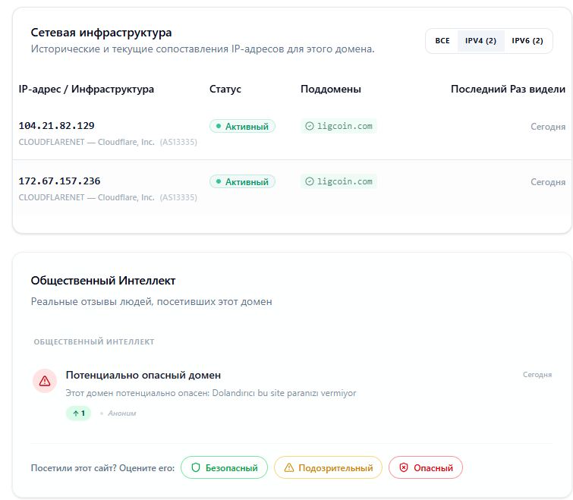This screenshot has width=573, height=500.
Task: Upvote the Потенциально опасный домен report
Action: pyautogui.click(x=79, y=413)
